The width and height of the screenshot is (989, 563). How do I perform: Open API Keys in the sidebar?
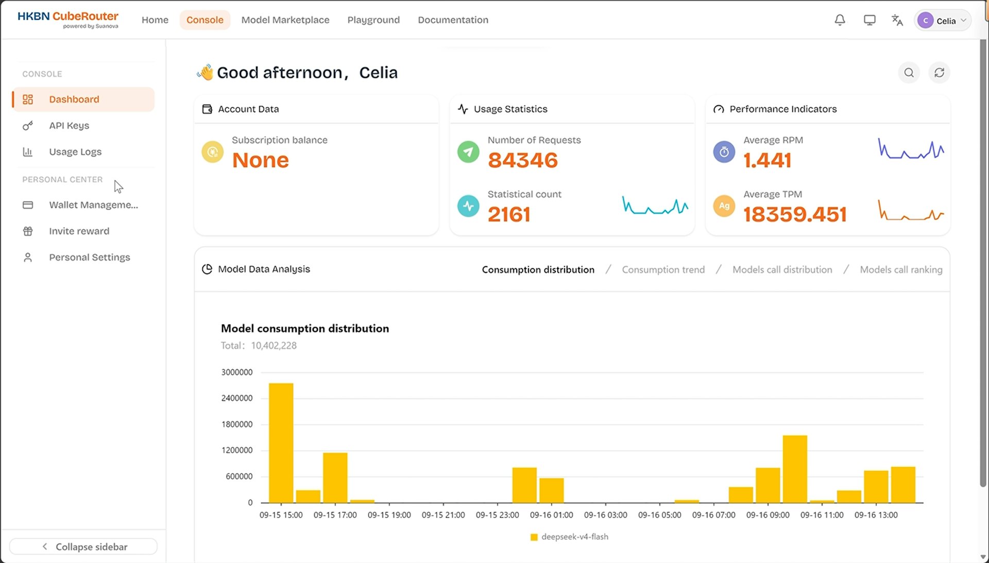coord(82,126)
